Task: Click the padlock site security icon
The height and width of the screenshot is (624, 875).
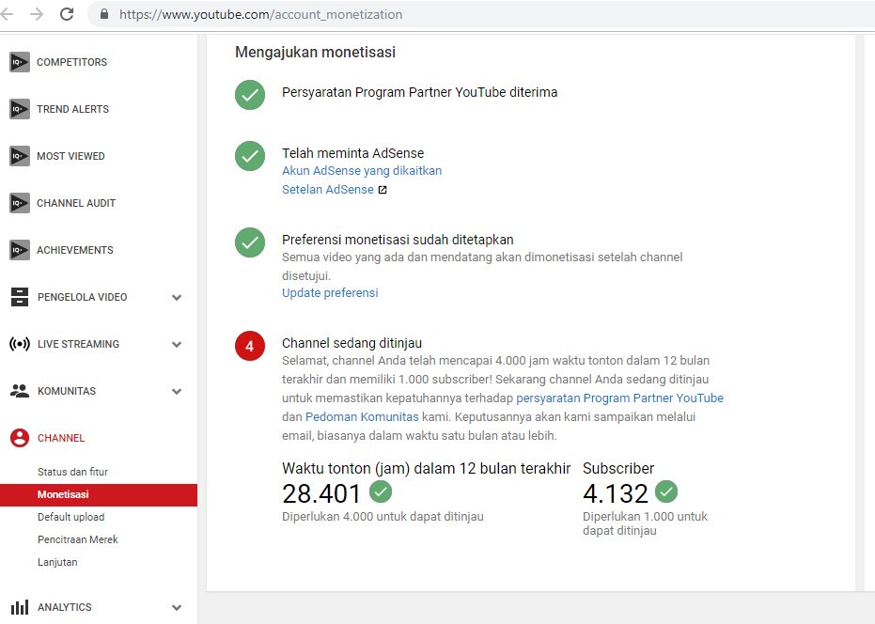Action: (104, 14)
